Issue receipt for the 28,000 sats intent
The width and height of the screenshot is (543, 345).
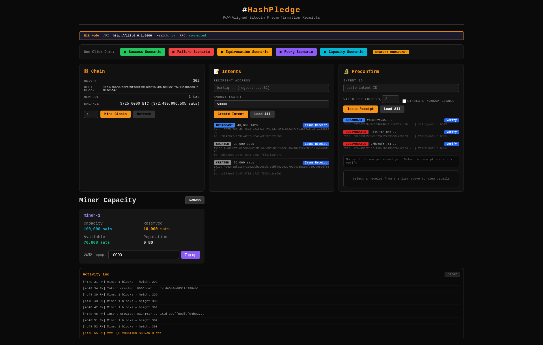point(316,144)
